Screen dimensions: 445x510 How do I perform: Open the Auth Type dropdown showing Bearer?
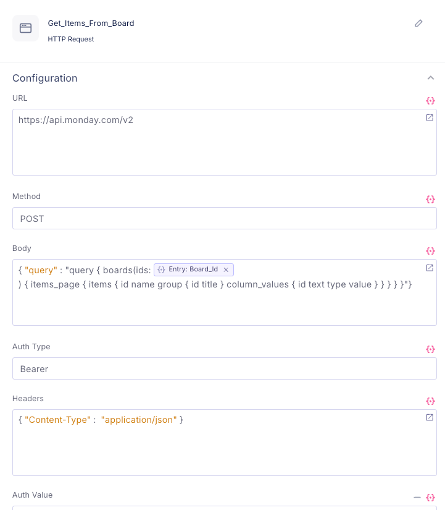tap(224, 368)
